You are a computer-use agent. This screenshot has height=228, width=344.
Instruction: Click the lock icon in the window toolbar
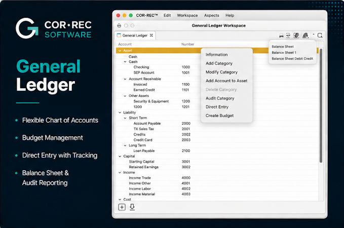[119, 25]
